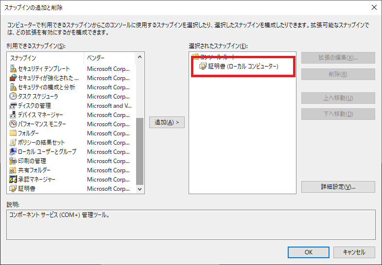Select the セキュリティ テンプレート snap-in icon

13,69
